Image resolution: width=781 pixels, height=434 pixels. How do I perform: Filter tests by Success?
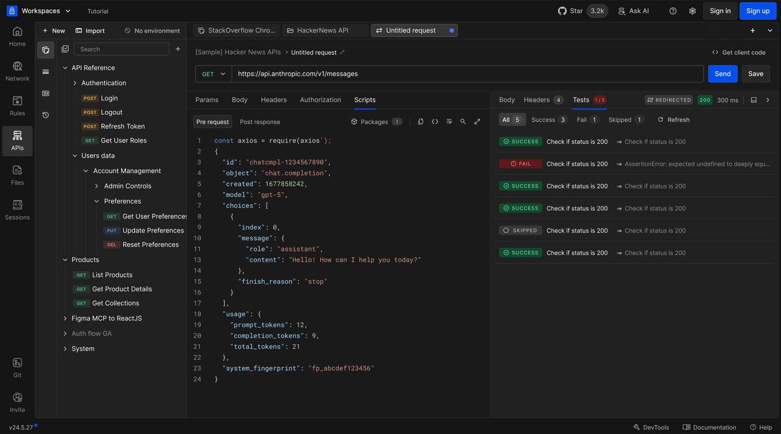549,120
